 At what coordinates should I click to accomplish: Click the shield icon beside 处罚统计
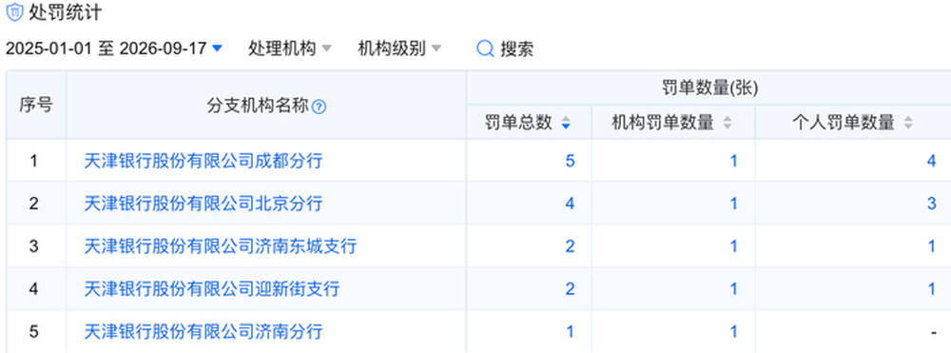pos(14,12)
